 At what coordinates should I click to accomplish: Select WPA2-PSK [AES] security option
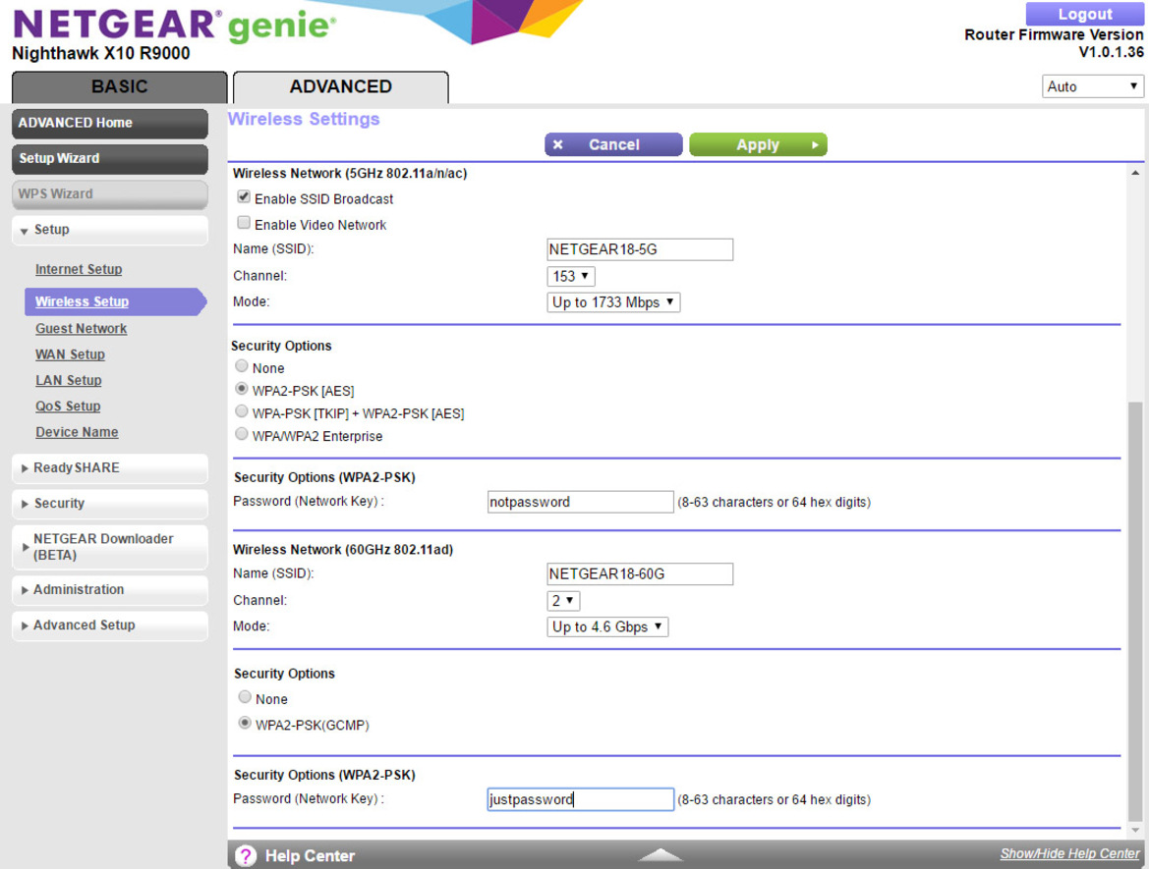[241, 389]
